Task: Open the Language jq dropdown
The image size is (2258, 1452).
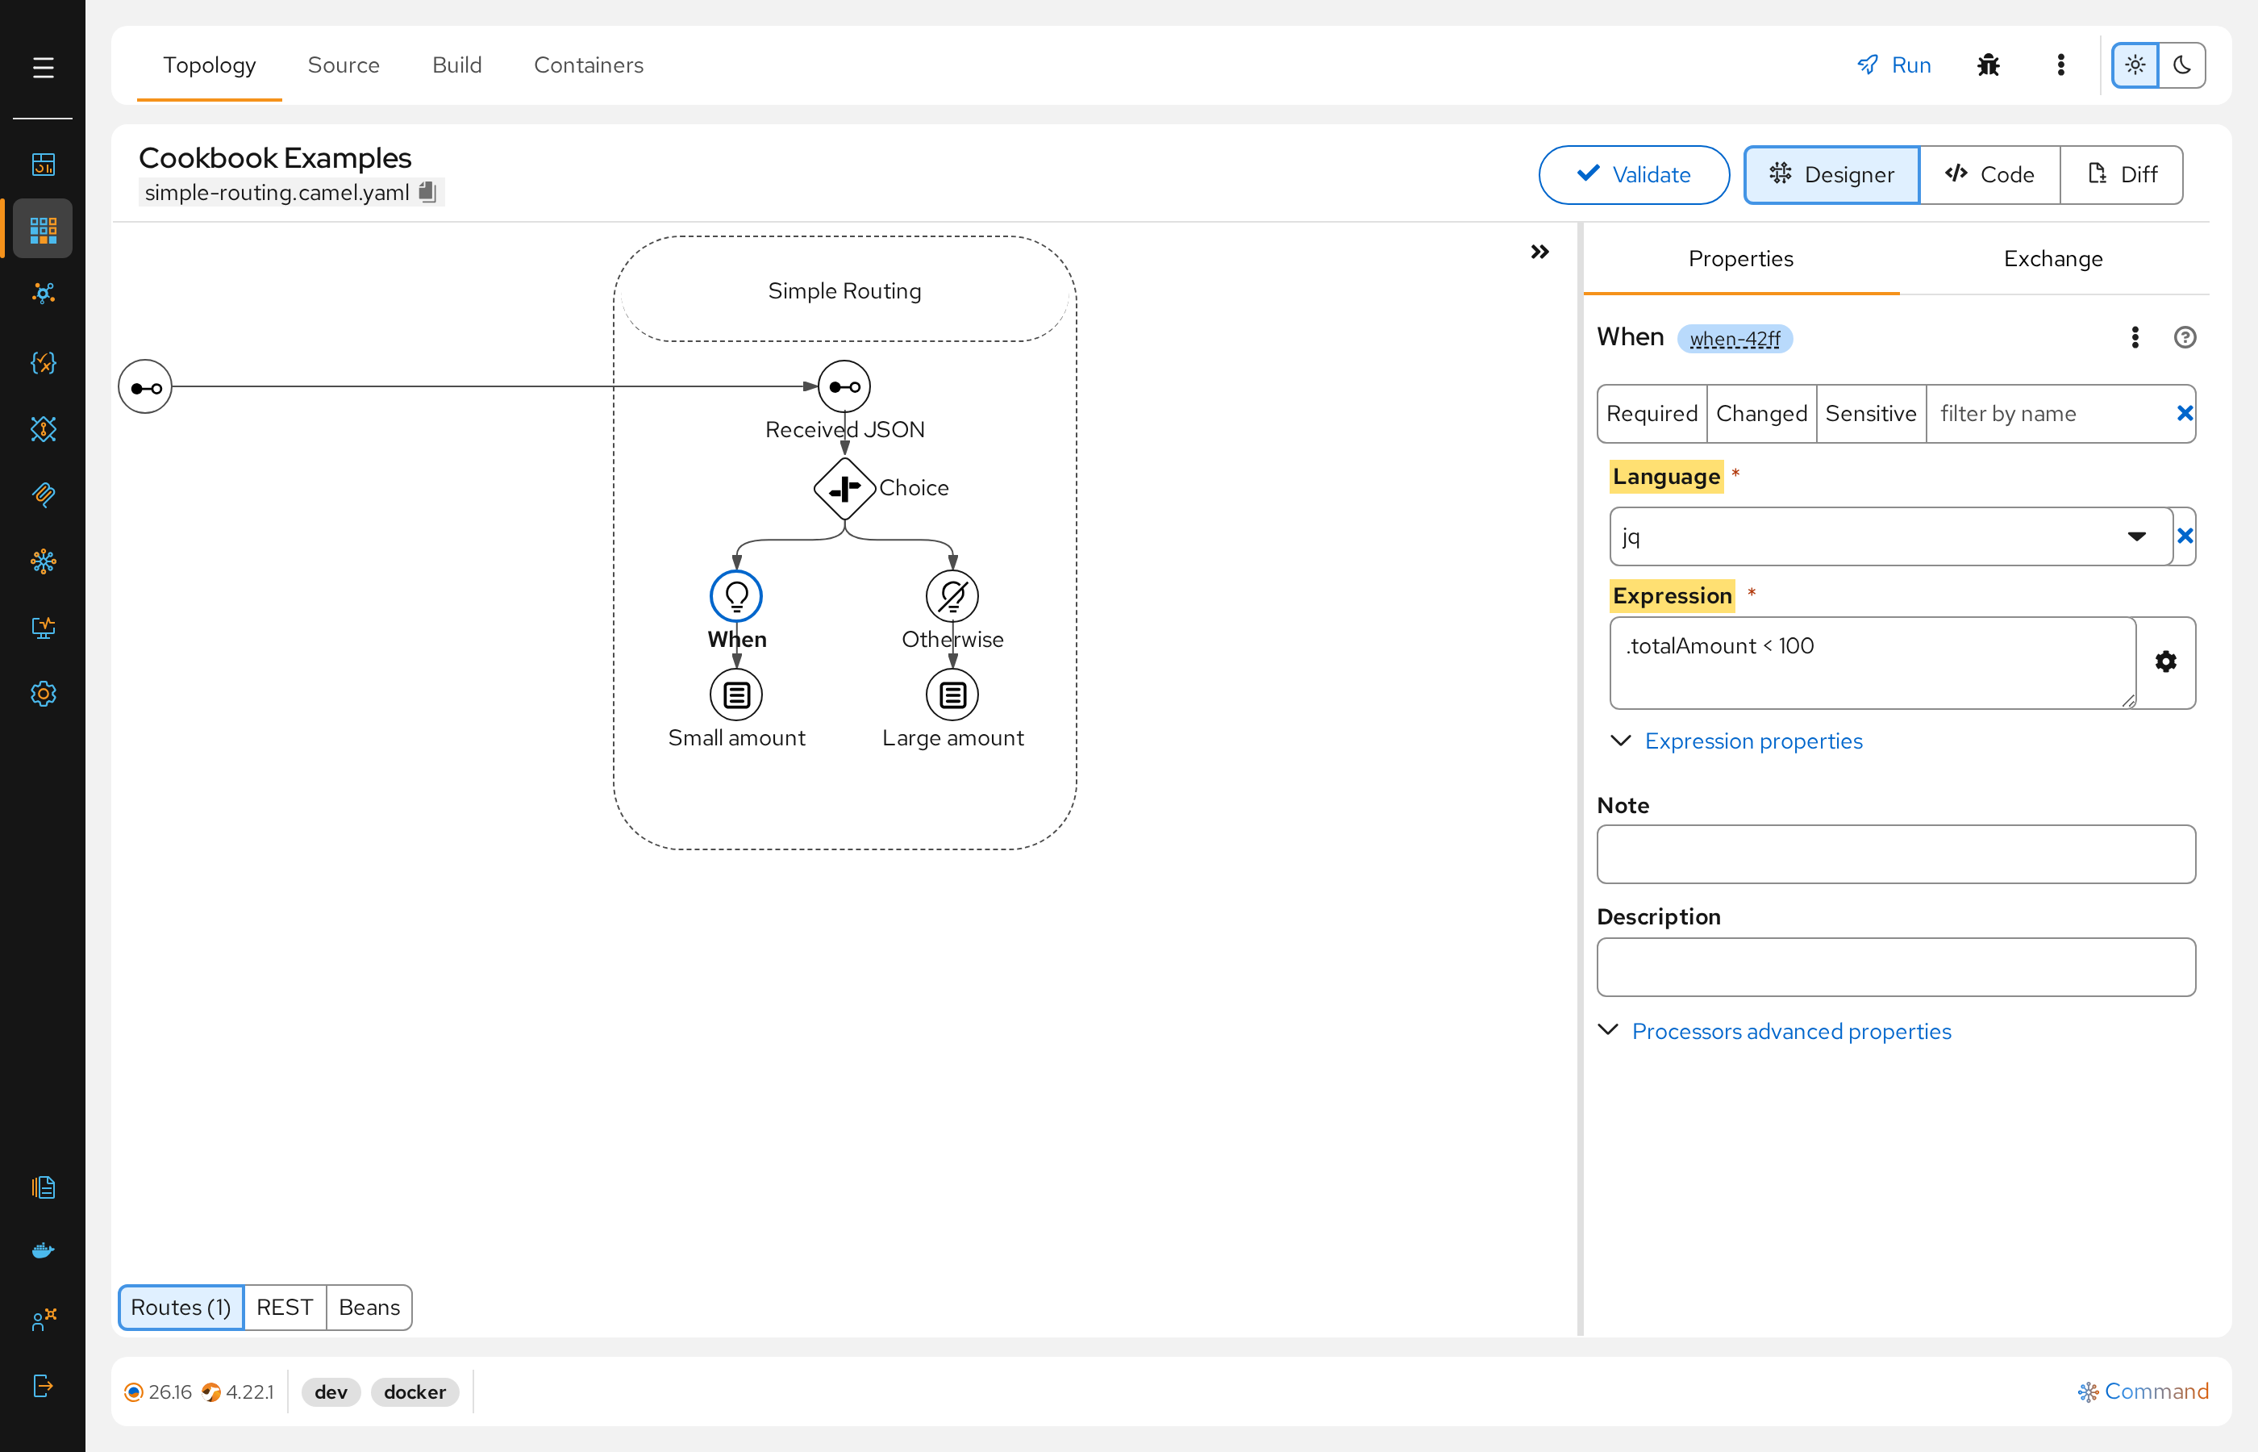Action: [x=1890, y=536]
